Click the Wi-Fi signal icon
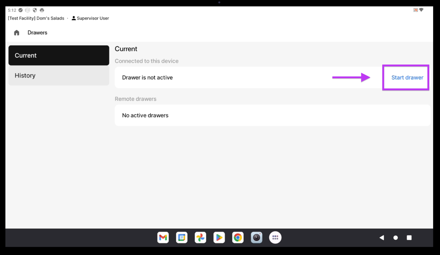Screen dimensions: 440x255 pos(421,10)
